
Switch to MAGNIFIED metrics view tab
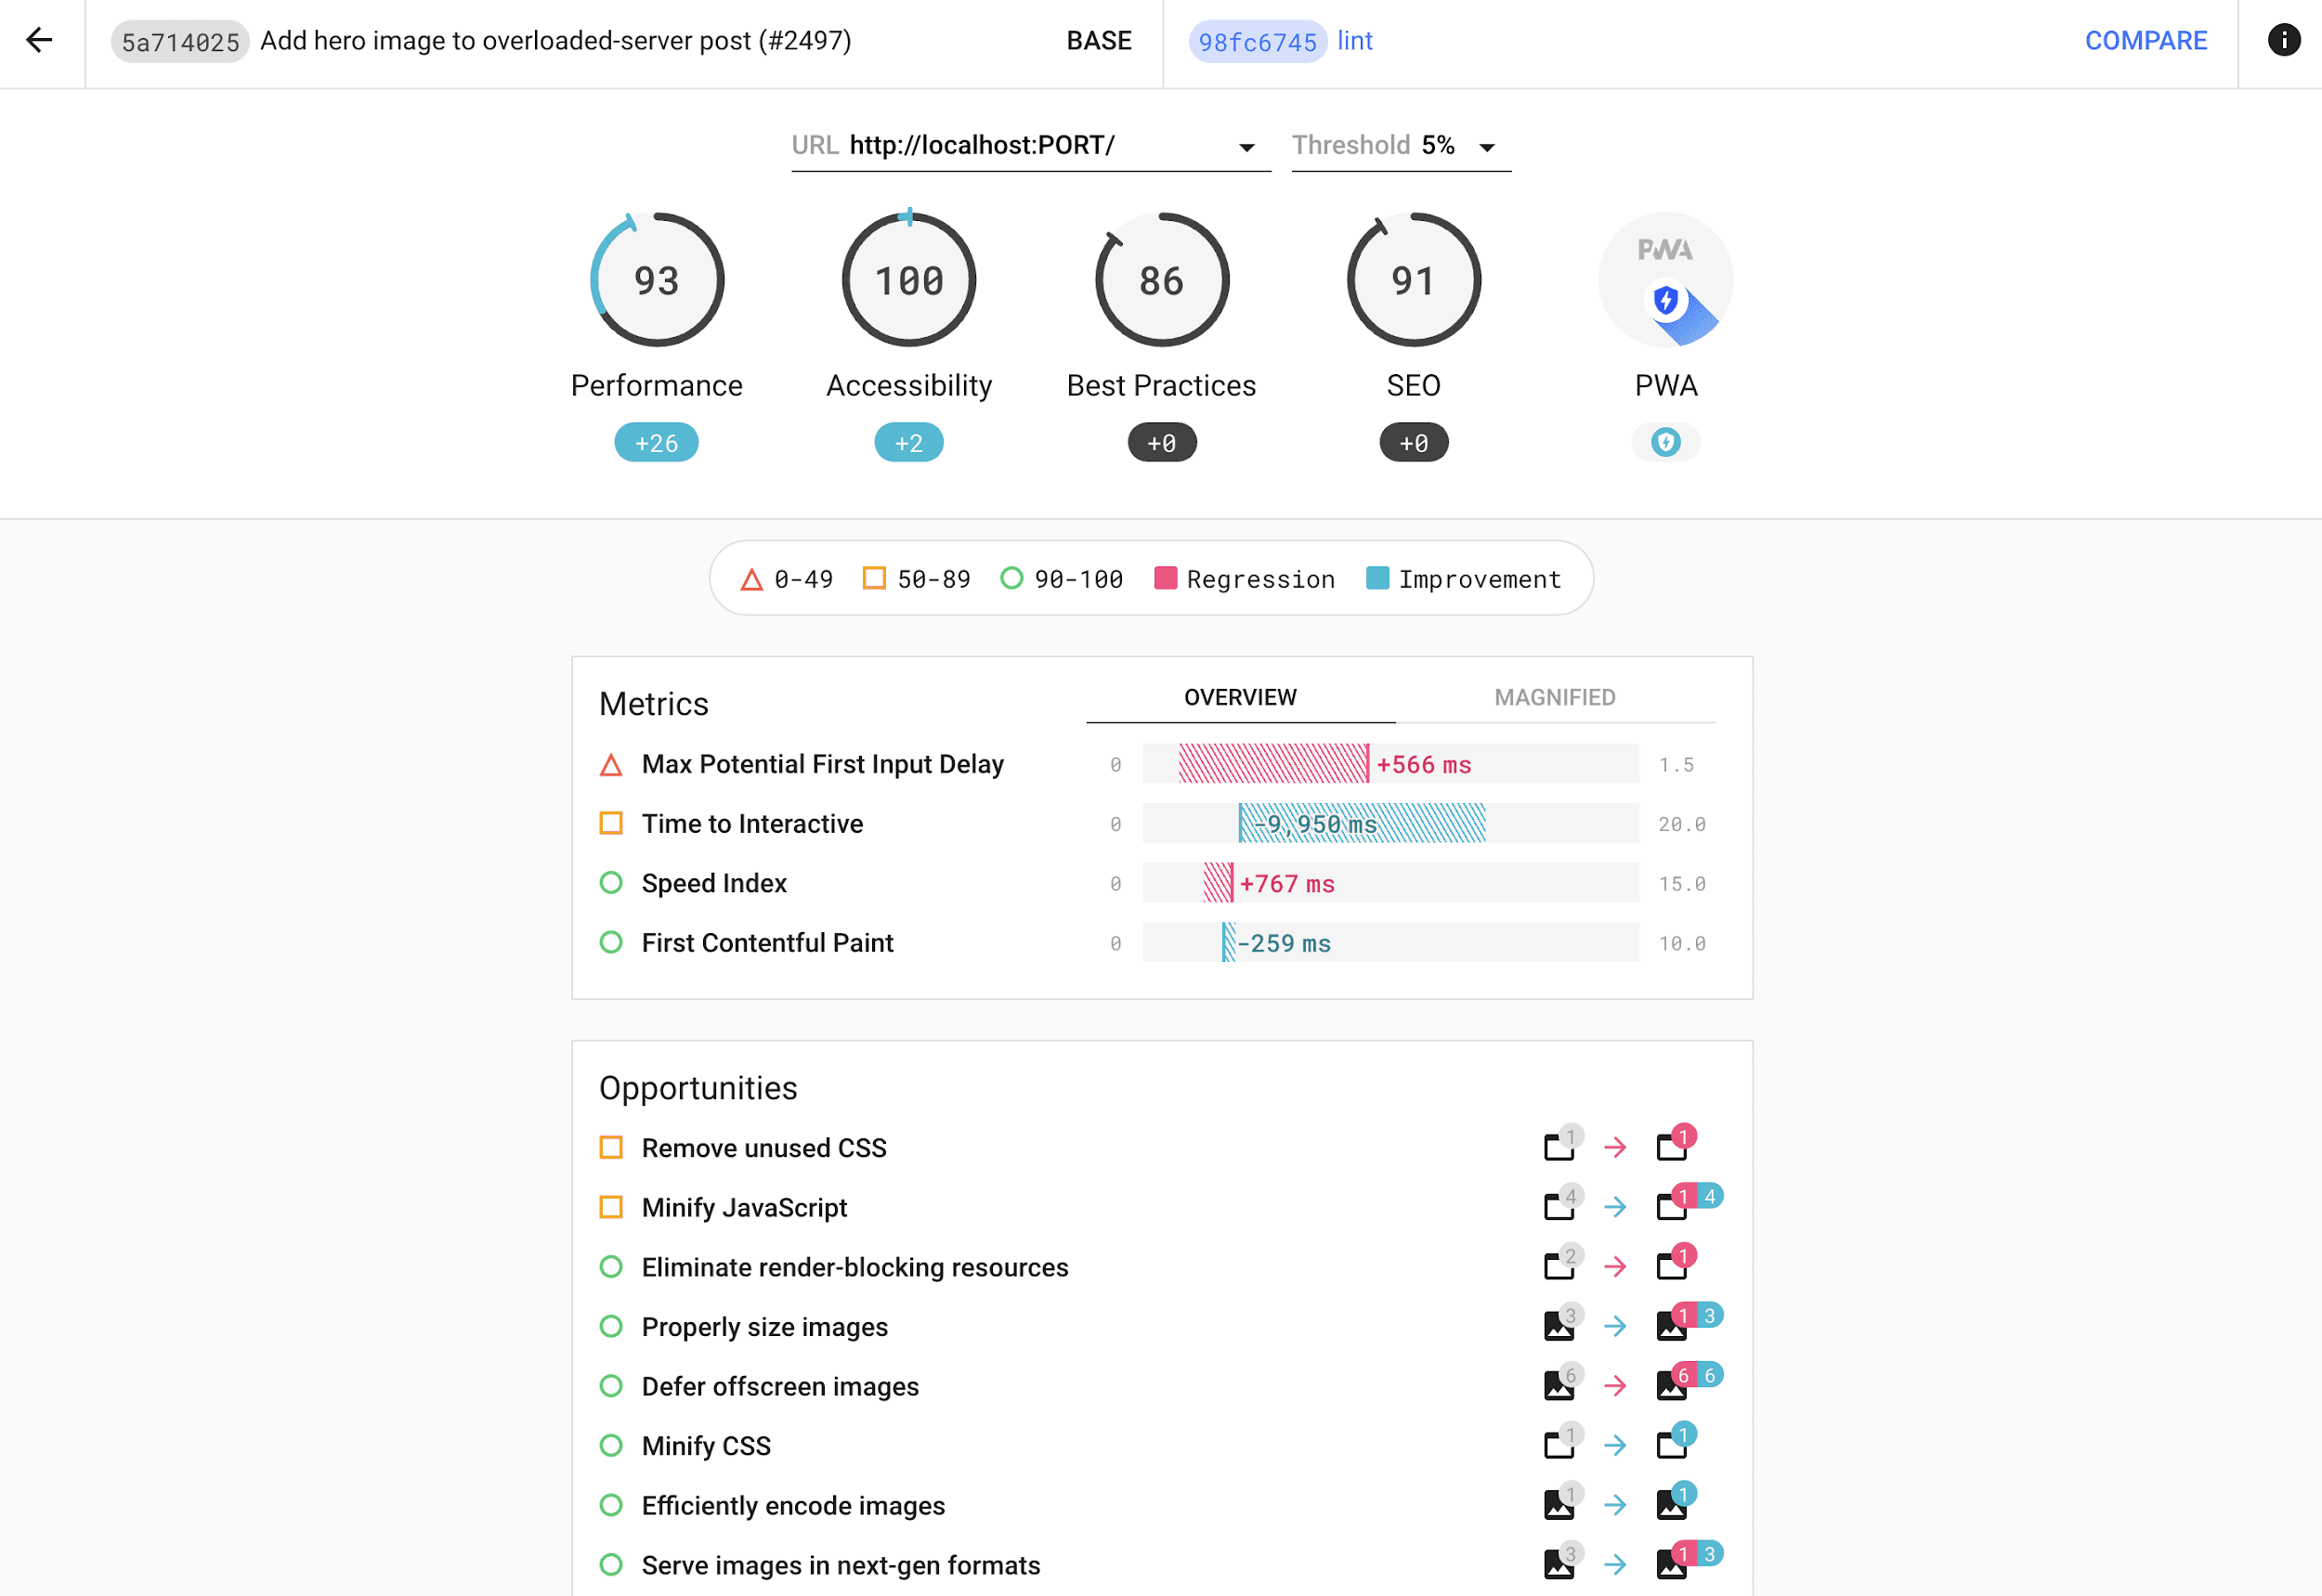(1555, 696)
